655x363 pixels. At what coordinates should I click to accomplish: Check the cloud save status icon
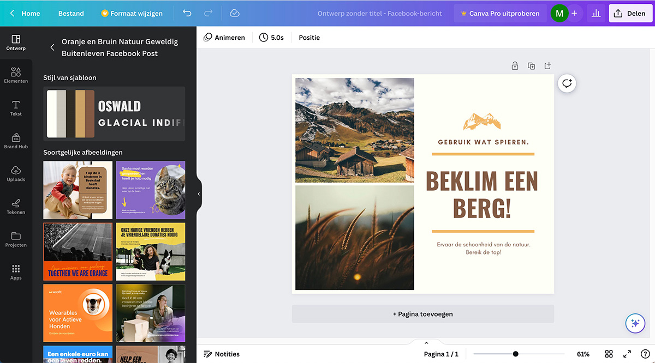click(x=235, y=13)
